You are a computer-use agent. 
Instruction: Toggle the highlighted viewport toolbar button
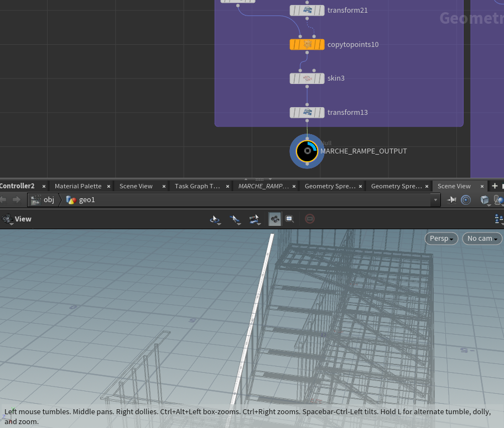coord(274,219)
